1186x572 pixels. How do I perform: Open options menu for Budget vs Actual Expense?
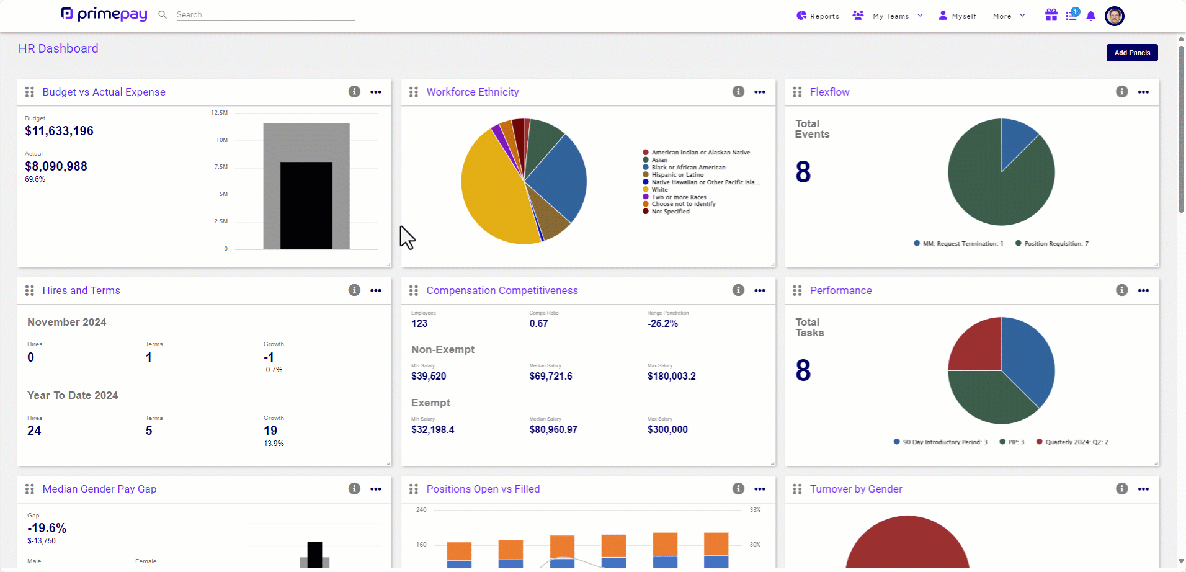pyautogui.click(x=376, y=92)
